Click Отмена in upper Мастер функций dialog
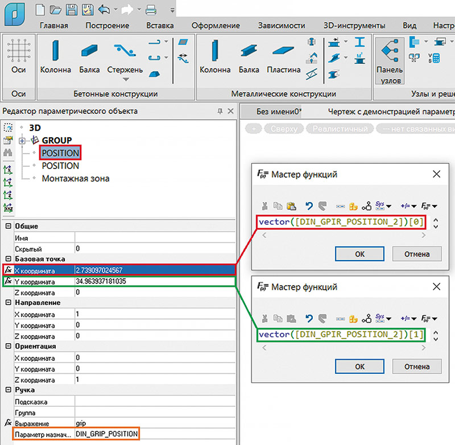 (x=417, y=254)
